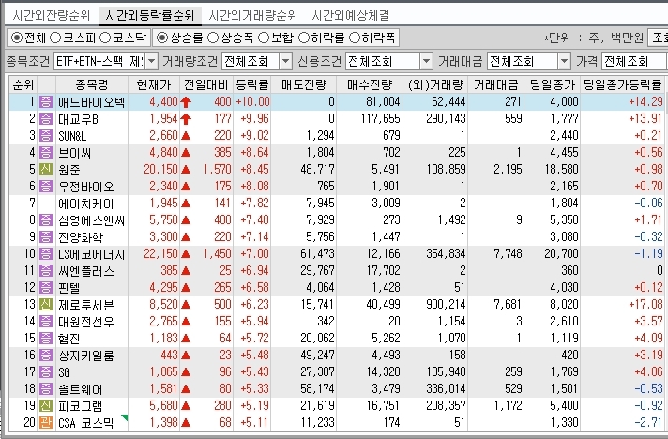Select the 코스닥 radio button
668x439 pixels.
point(105,38)
